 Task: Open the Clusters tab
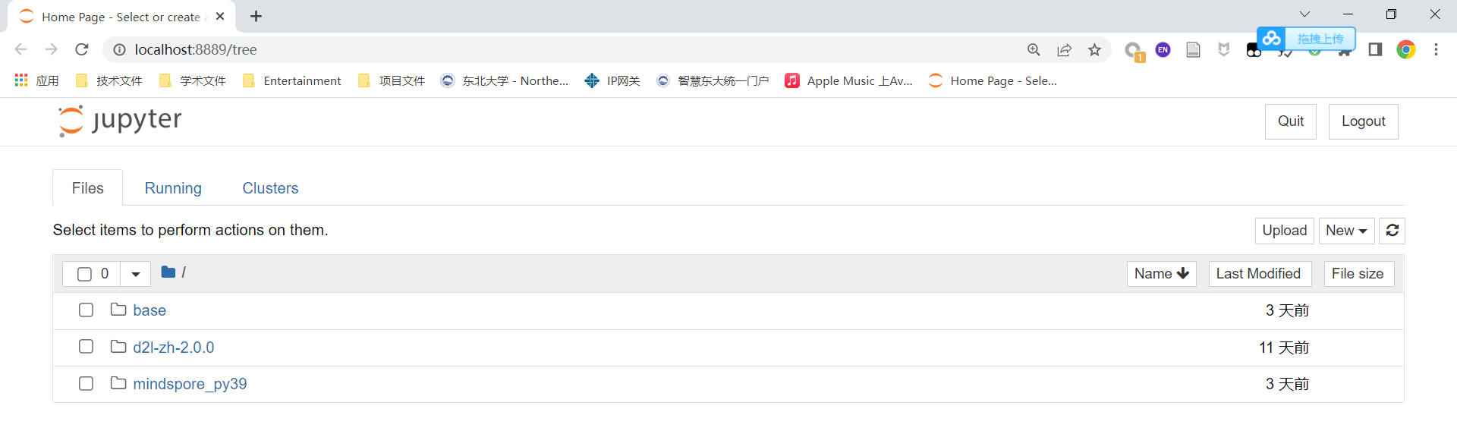pos(270,188)
